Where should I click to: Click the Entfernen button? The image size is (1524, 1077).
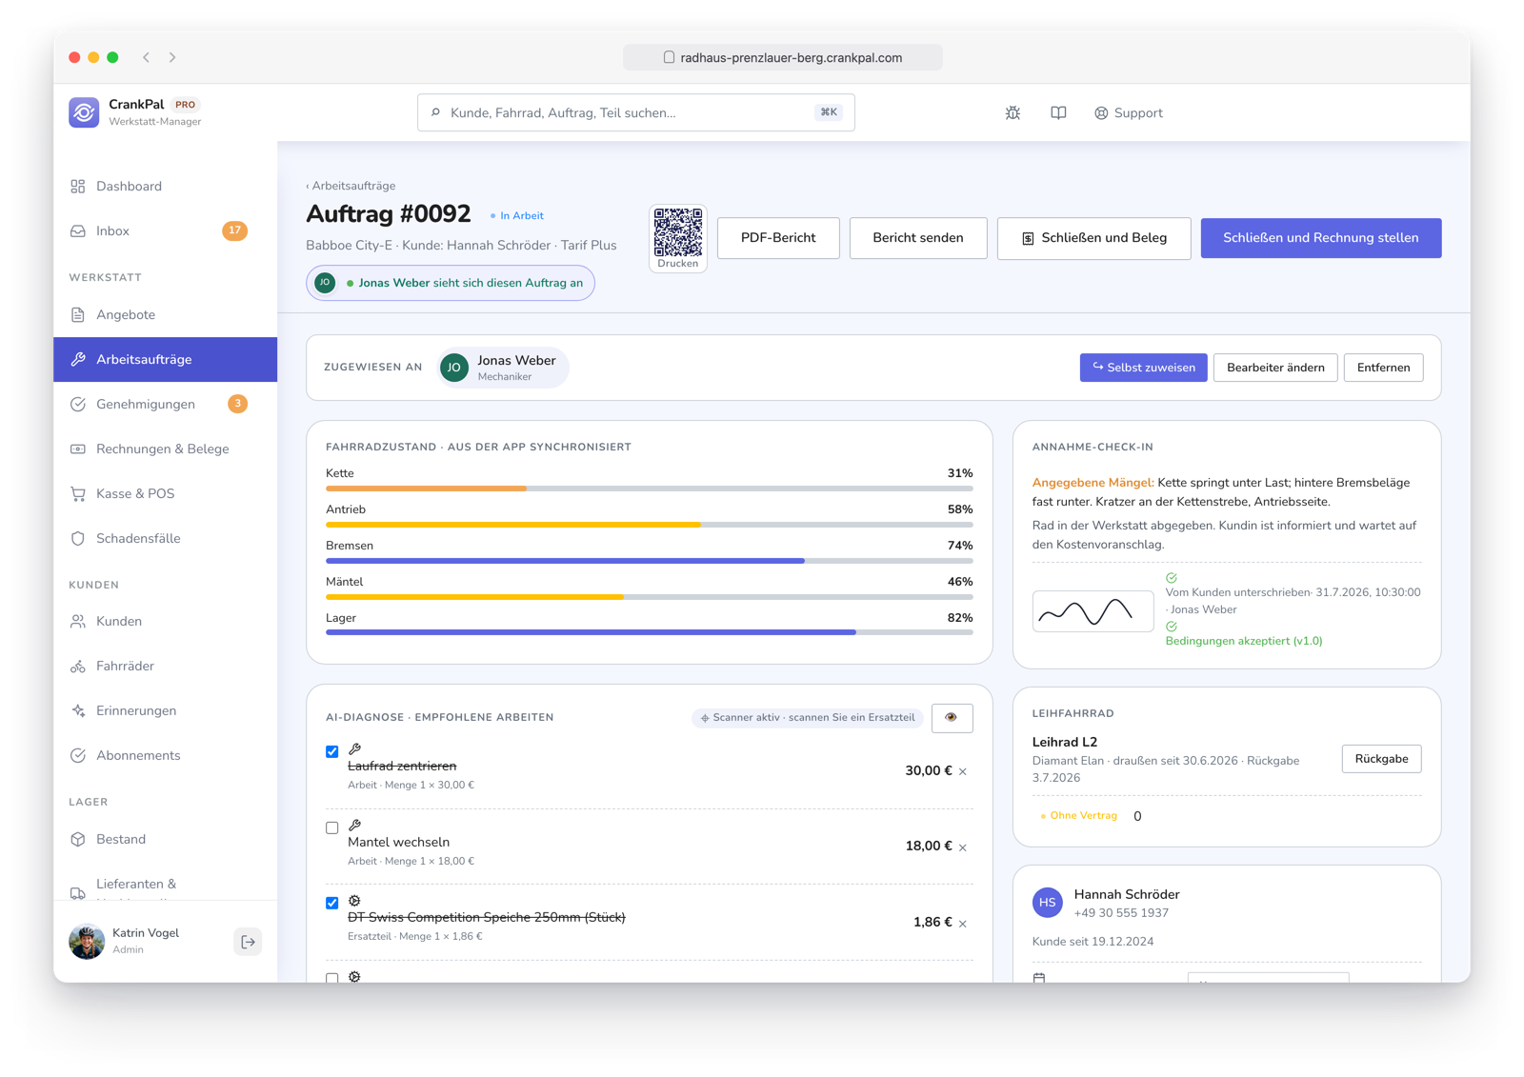[x=1383, y=368]
